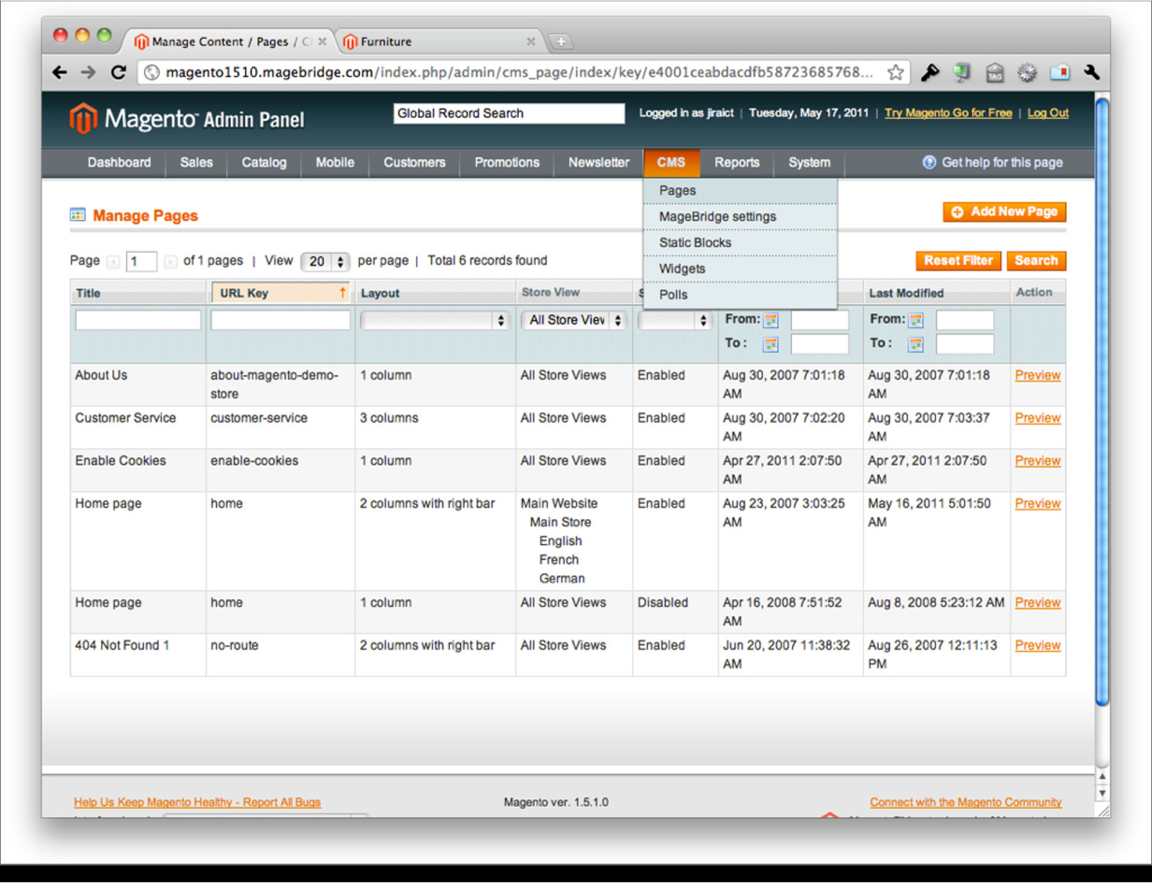1152x887 pixels.
Task: Select Pages from CMS dropdown
Action: tap(740, 191)
